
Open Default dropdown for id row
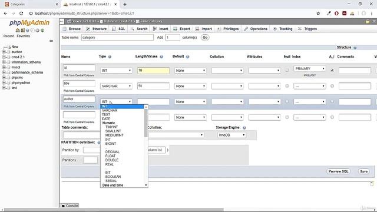click(x=190, y=71)
